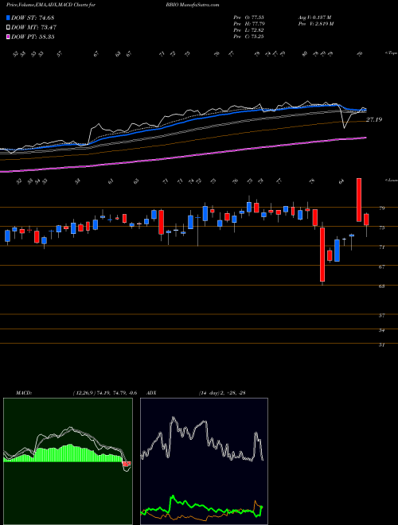
Task: Click the 27.19 label on EMA chart
Action: tap(374, 119)
